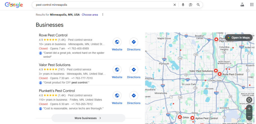256x124 pixels.
Task: Click the Minnetonka label on the map
Action: point(161,93)
